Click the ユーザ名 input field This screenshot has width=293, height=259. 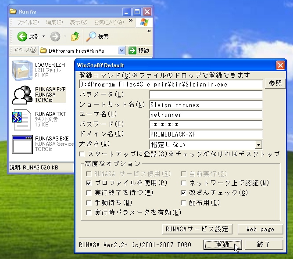click(x=205, y=115)
